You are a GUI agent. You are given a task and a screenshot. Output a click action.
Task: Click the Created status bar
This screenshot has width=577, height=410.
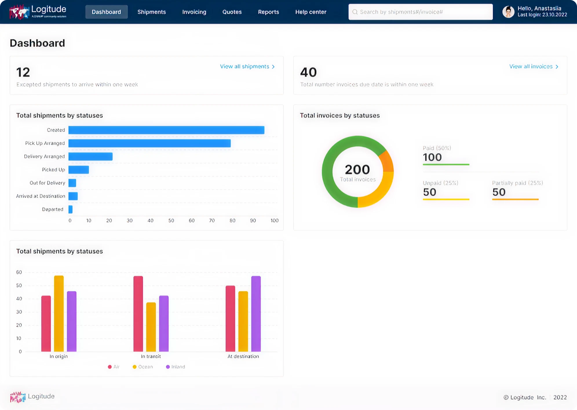click(166, 130)
